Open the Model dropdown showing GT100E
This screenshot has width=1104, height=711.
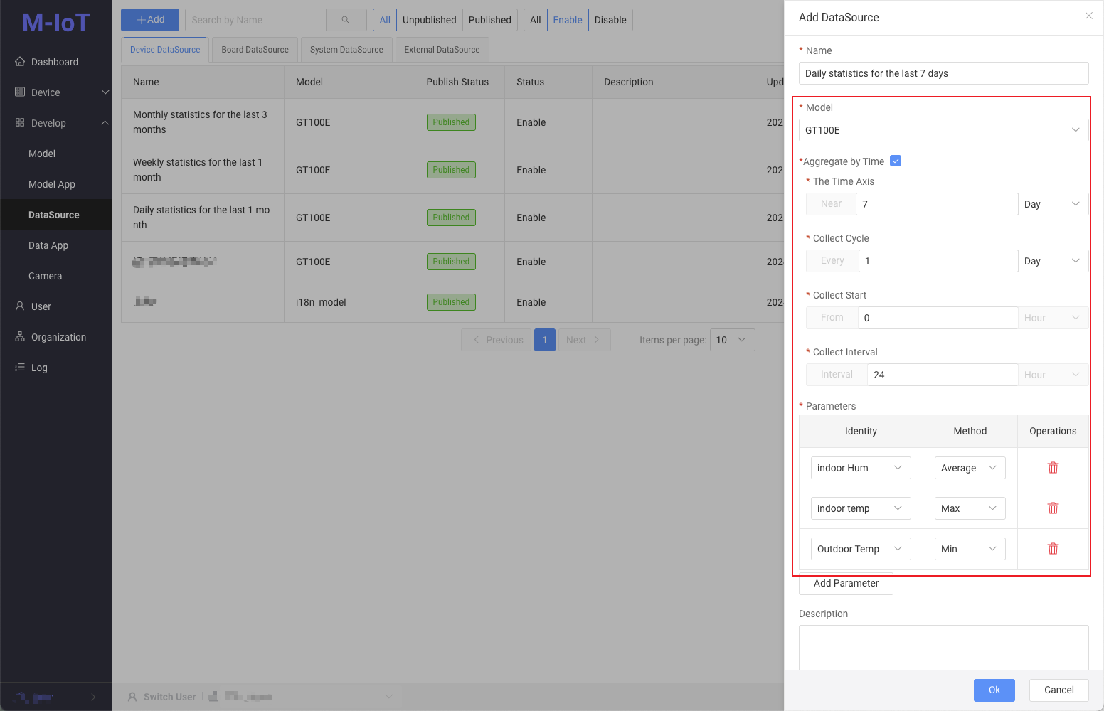click(x=943, y=130)
